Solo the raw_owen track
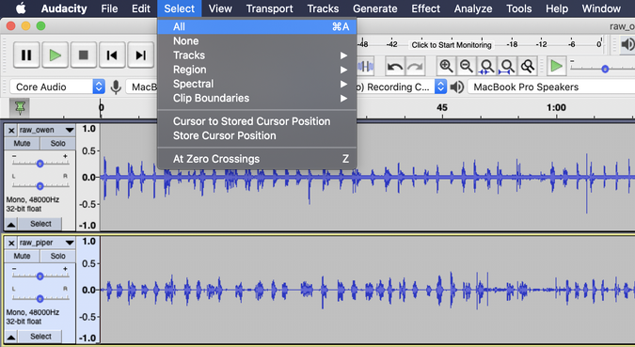635x347 pixels. [x=58, y=143]
